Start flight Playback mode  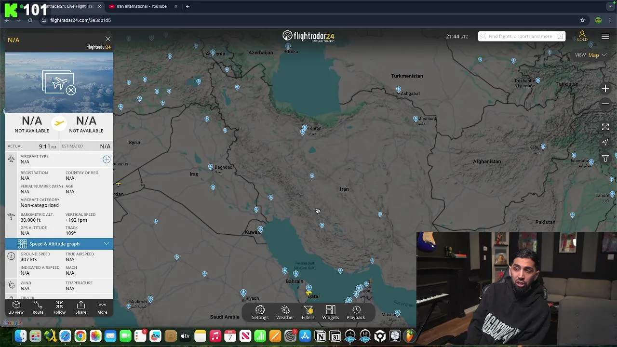[x=356, y=312]
